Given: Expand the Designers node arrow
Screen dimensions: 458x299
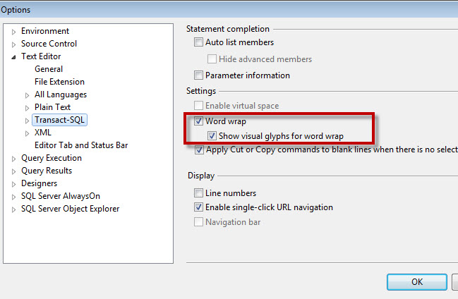Looking at the screenshot, I should tap(13, 184).
